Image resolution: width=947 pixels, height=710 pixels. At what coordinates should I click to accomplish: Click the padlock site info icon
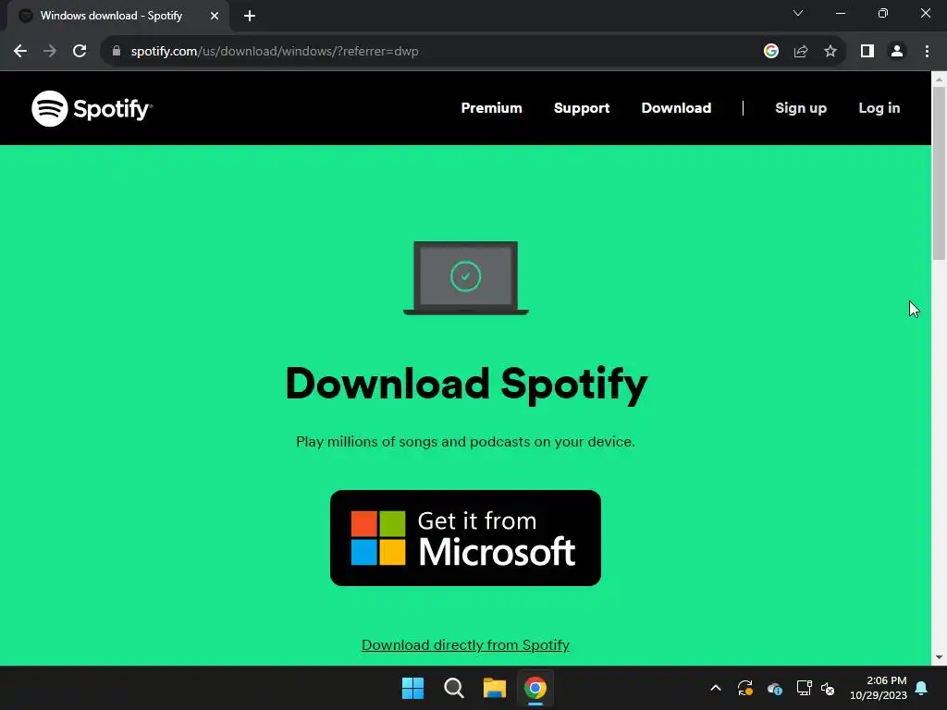click(x=117, y=52)
